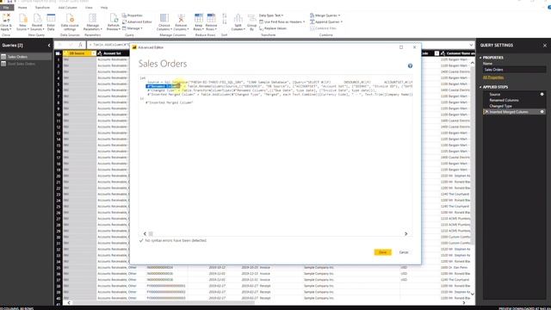Click the Account Set column header
The image size is (551, 310).
pos(113,53)
